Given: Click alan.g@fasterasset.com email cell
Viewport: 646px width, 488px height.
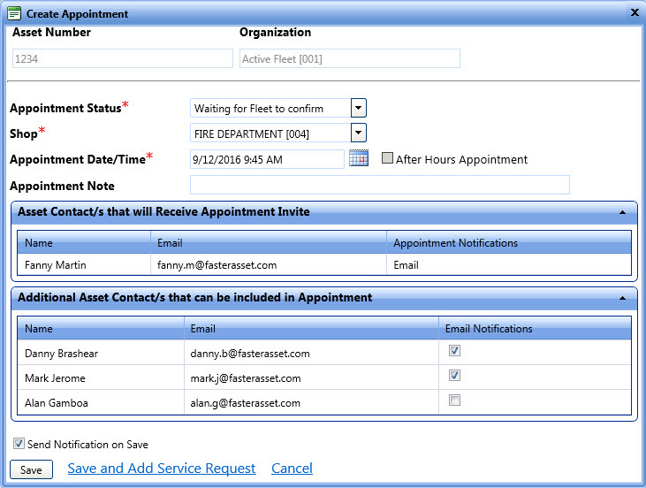Looking at the screenshot, I should (311, 402).
